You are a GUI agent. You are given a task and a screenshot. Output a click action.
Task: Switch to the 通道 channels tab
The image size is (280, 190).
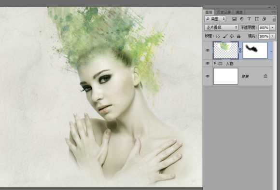pyautogui.click(x=239, y=12)
